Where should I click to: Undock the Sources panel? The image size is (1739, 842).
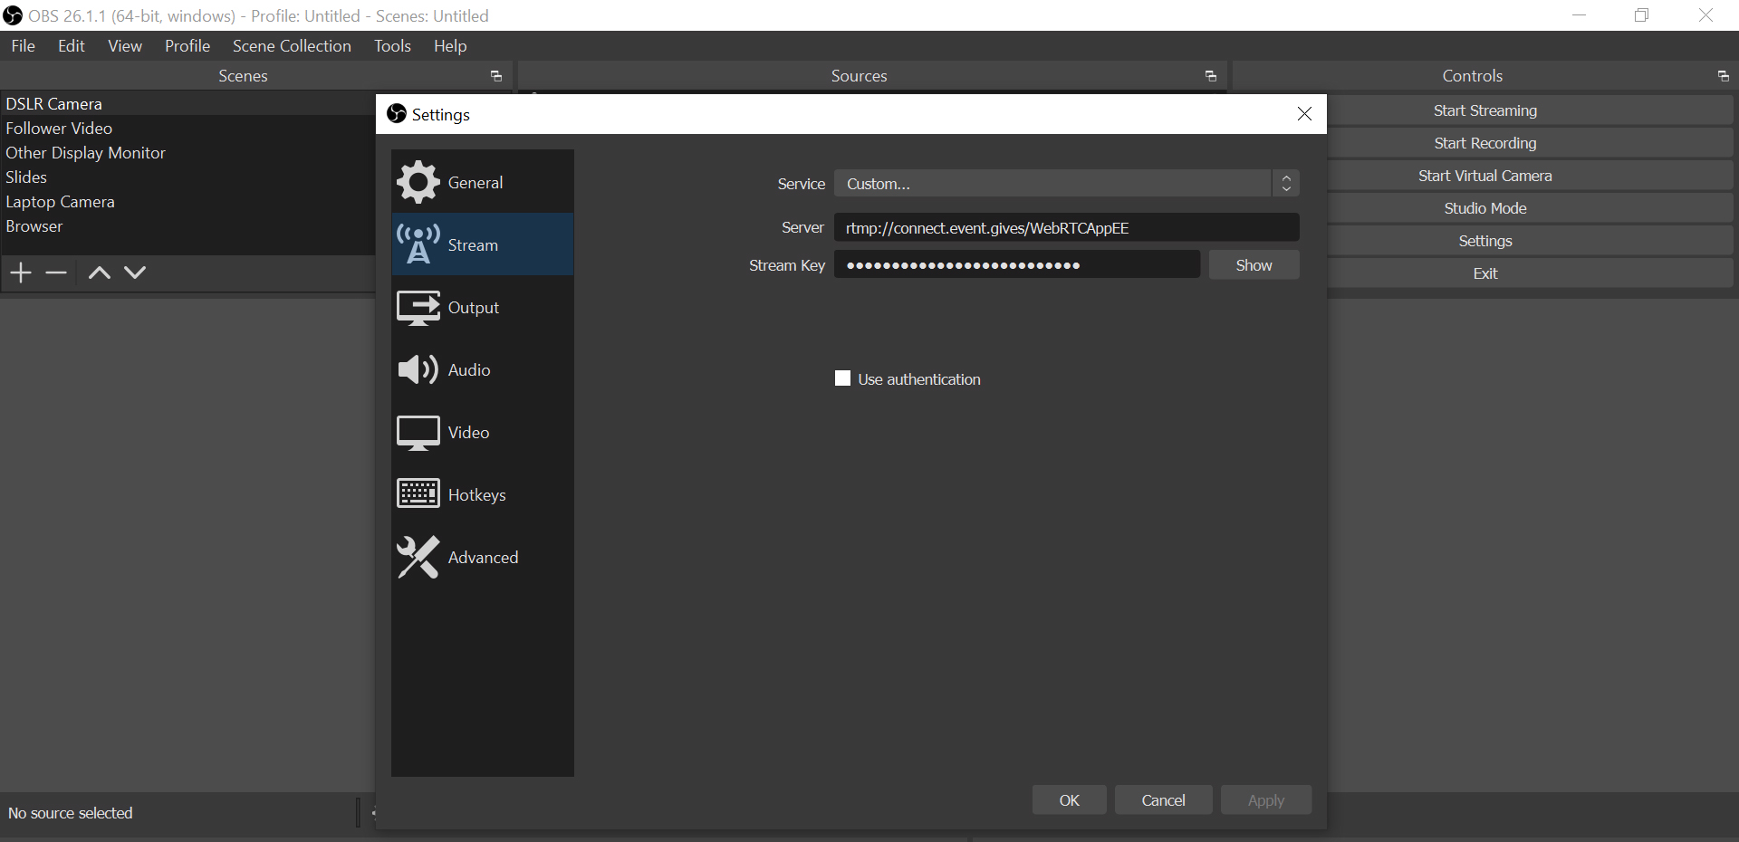pyautogui.click(x=1211, y=76)
